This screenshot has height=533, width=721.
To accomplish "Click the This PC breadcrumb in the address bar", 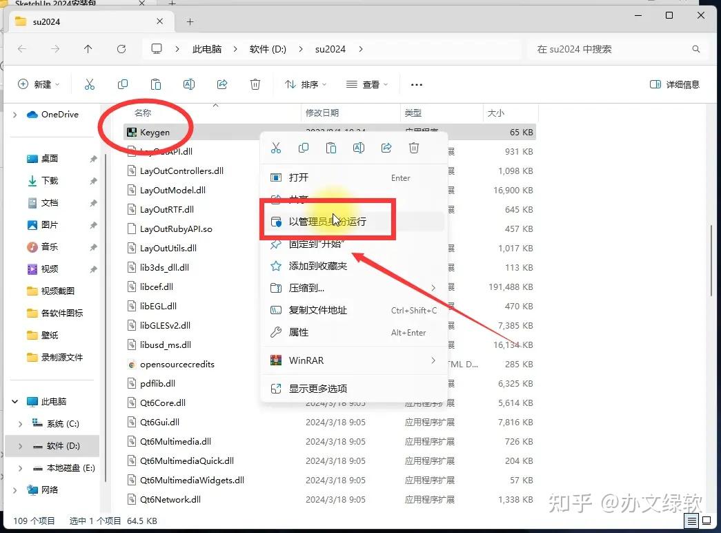I will click(207, 49).
